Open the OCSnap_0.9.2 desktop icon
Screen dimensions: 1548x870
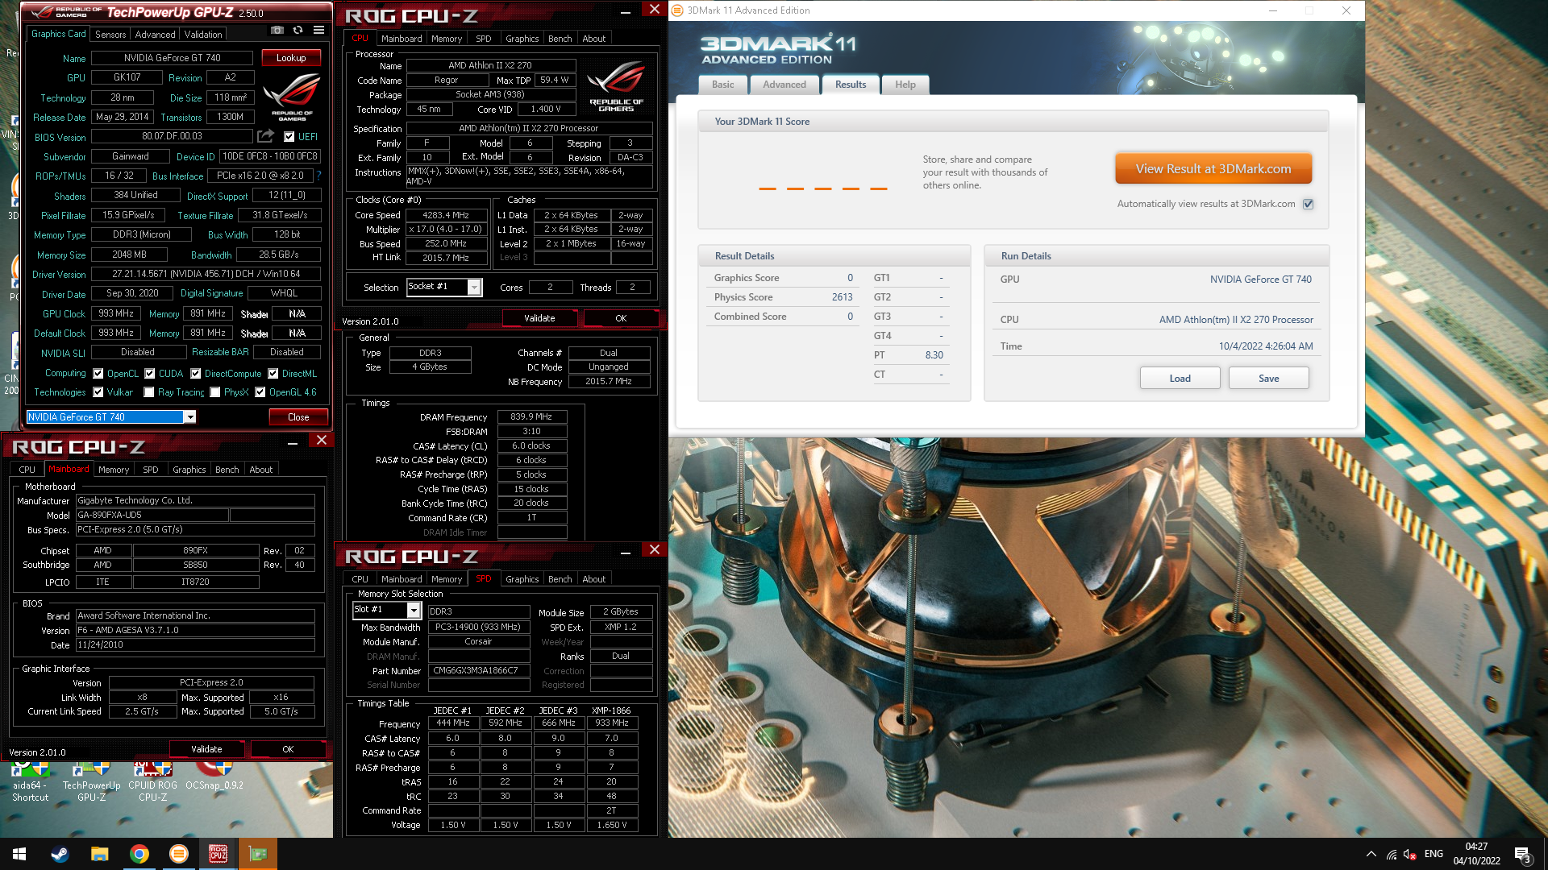pyautogui.click(x=214, y=775)
